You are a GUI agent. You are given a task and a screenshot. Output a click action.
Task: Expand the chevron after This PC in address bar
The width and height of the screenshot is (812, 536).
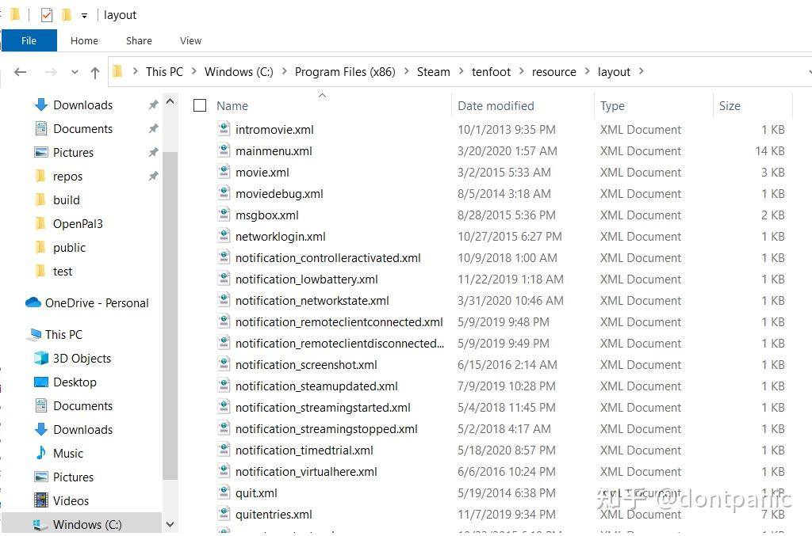tap(193, 71)
